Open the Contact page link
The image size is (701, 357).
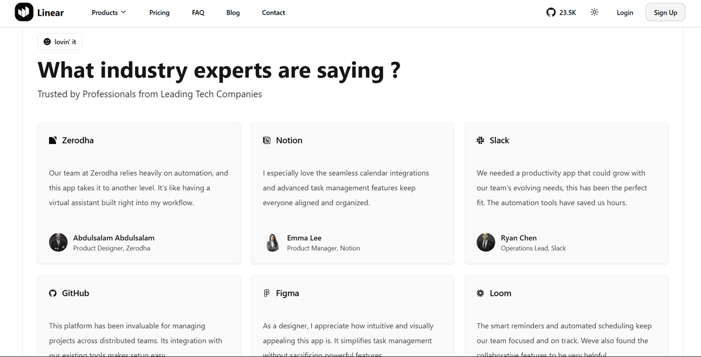[273, 12]
